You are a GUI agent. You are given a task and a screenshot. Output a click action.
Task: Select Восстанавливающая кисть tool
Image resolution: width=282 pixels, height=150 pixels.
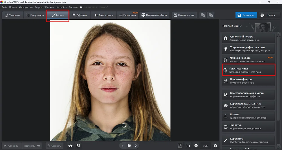[248, 95]
